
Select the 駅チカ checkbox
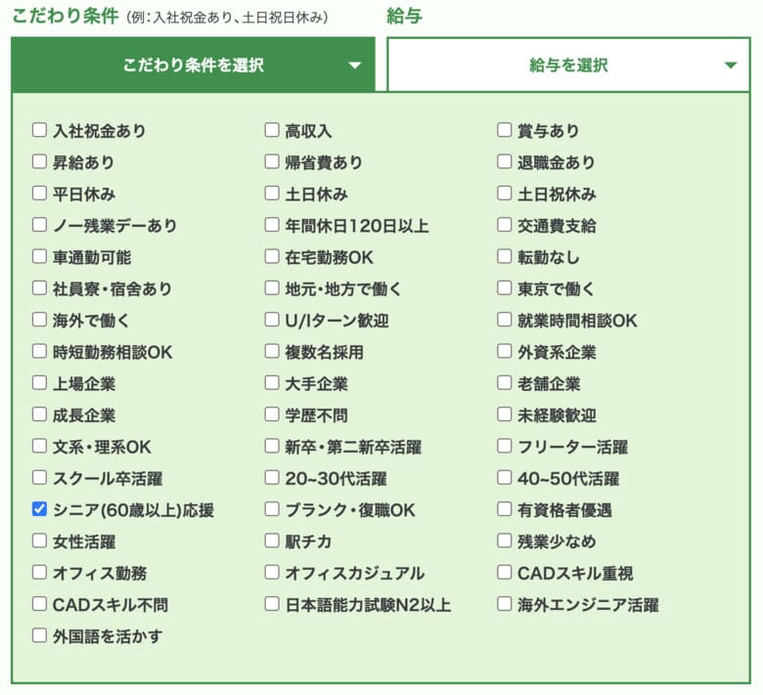pos(272,541)
